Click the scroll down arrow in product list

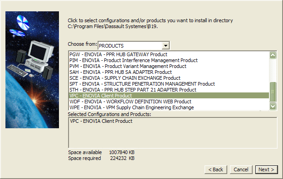(x=273, y=106)
